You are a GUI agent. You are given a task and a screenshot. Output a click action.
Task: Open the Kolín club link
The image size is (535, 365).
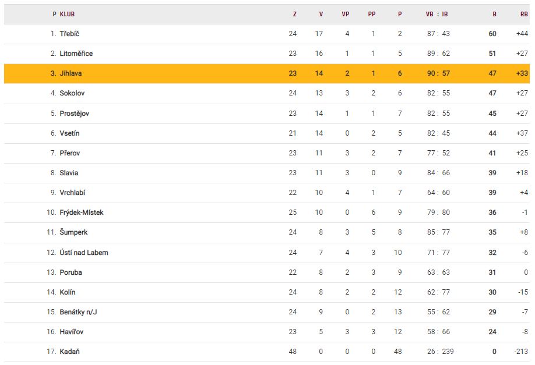[67, 292]
